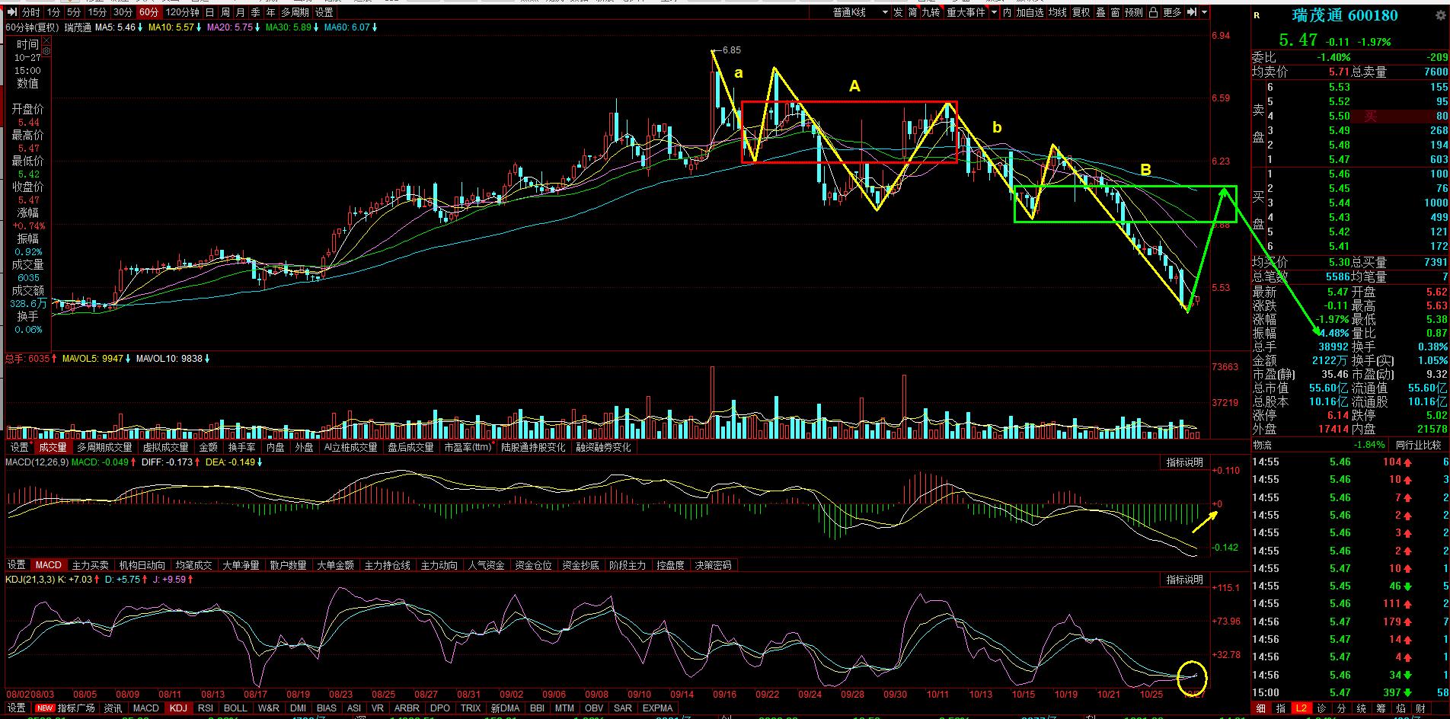Toggle the 内 toolbar button

pos(1007,12)
